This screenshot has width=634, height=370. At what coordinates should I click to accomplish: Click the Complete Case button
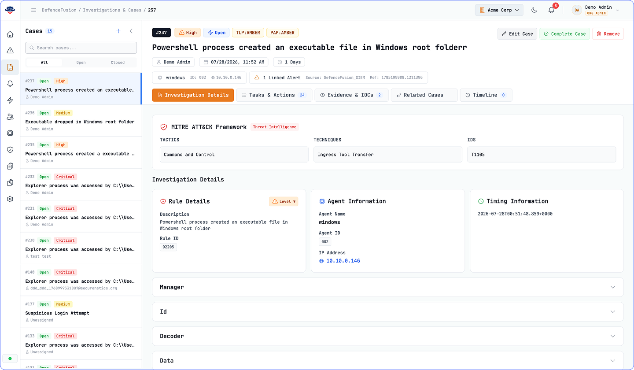click(564, 33)
